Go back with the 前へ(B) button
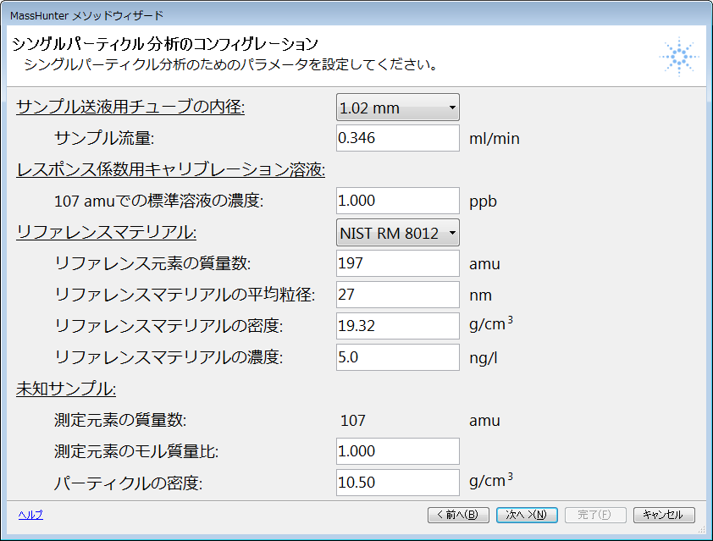 (x=458, y=515)
